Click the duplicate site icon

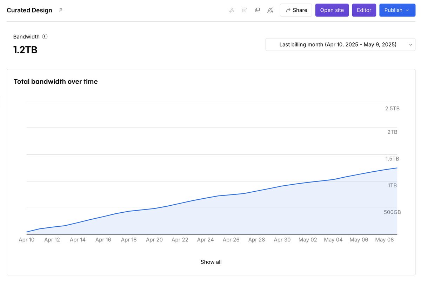[x=257, y=10]
